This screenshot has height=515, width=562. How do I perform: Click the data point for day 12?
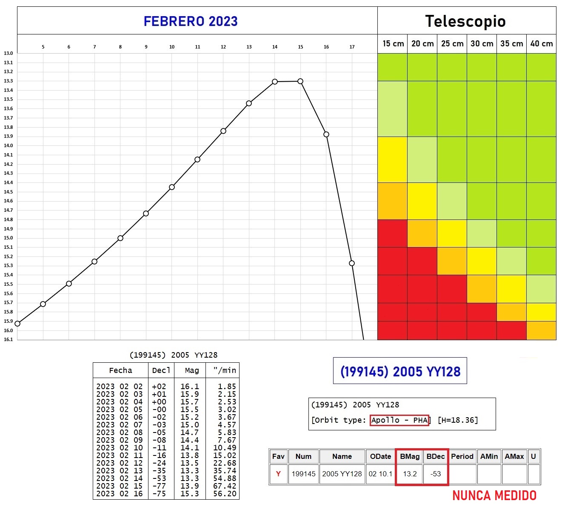tap(223, 131)
